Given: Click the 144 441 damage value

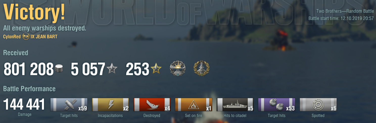Looking at the screenshot, I should click(x=24, y=104).
